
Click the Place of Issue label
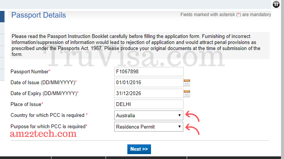coord(26,104)
